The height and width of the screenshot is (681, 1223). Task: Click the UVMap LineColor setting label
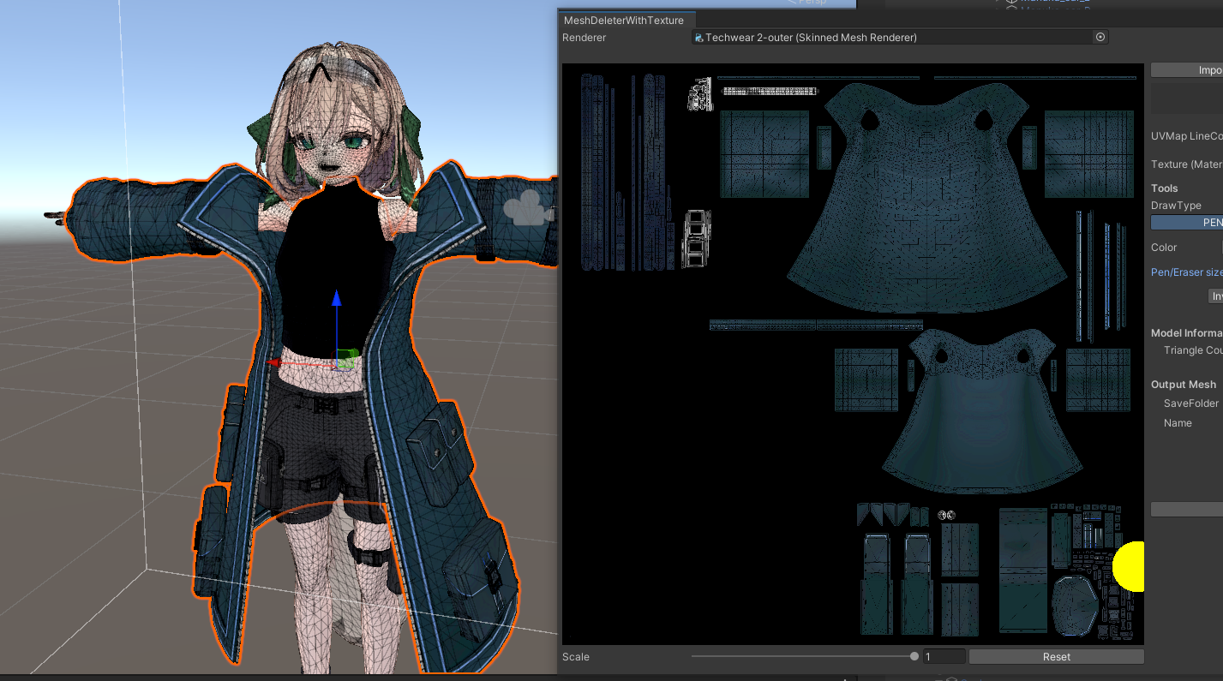tap(1186, 136)
